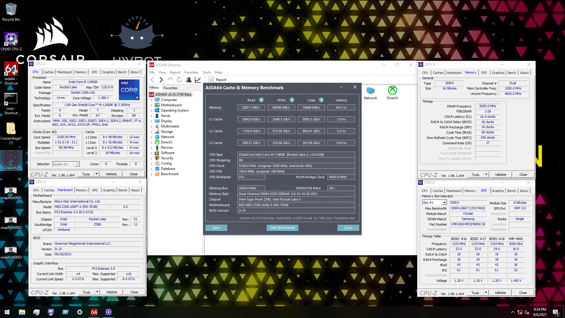Click AIDA64 taskbar icon

94,312
